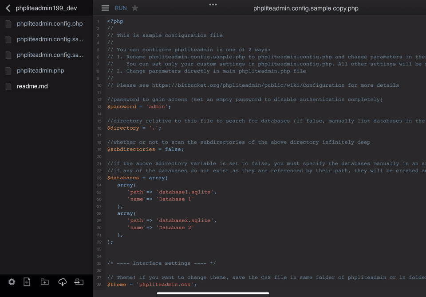426x297 pixels.
Task: Click $databases = array( line
Action: [137, 178]
